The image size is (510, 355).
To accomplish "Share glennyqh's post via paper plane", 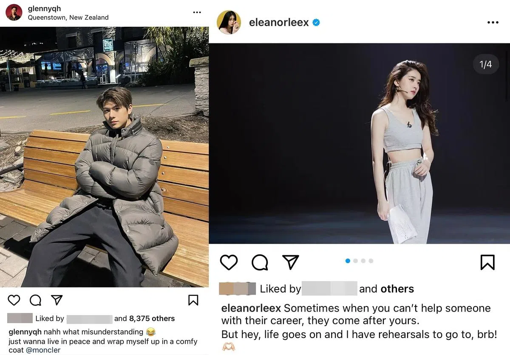I will tap(57, 300).
